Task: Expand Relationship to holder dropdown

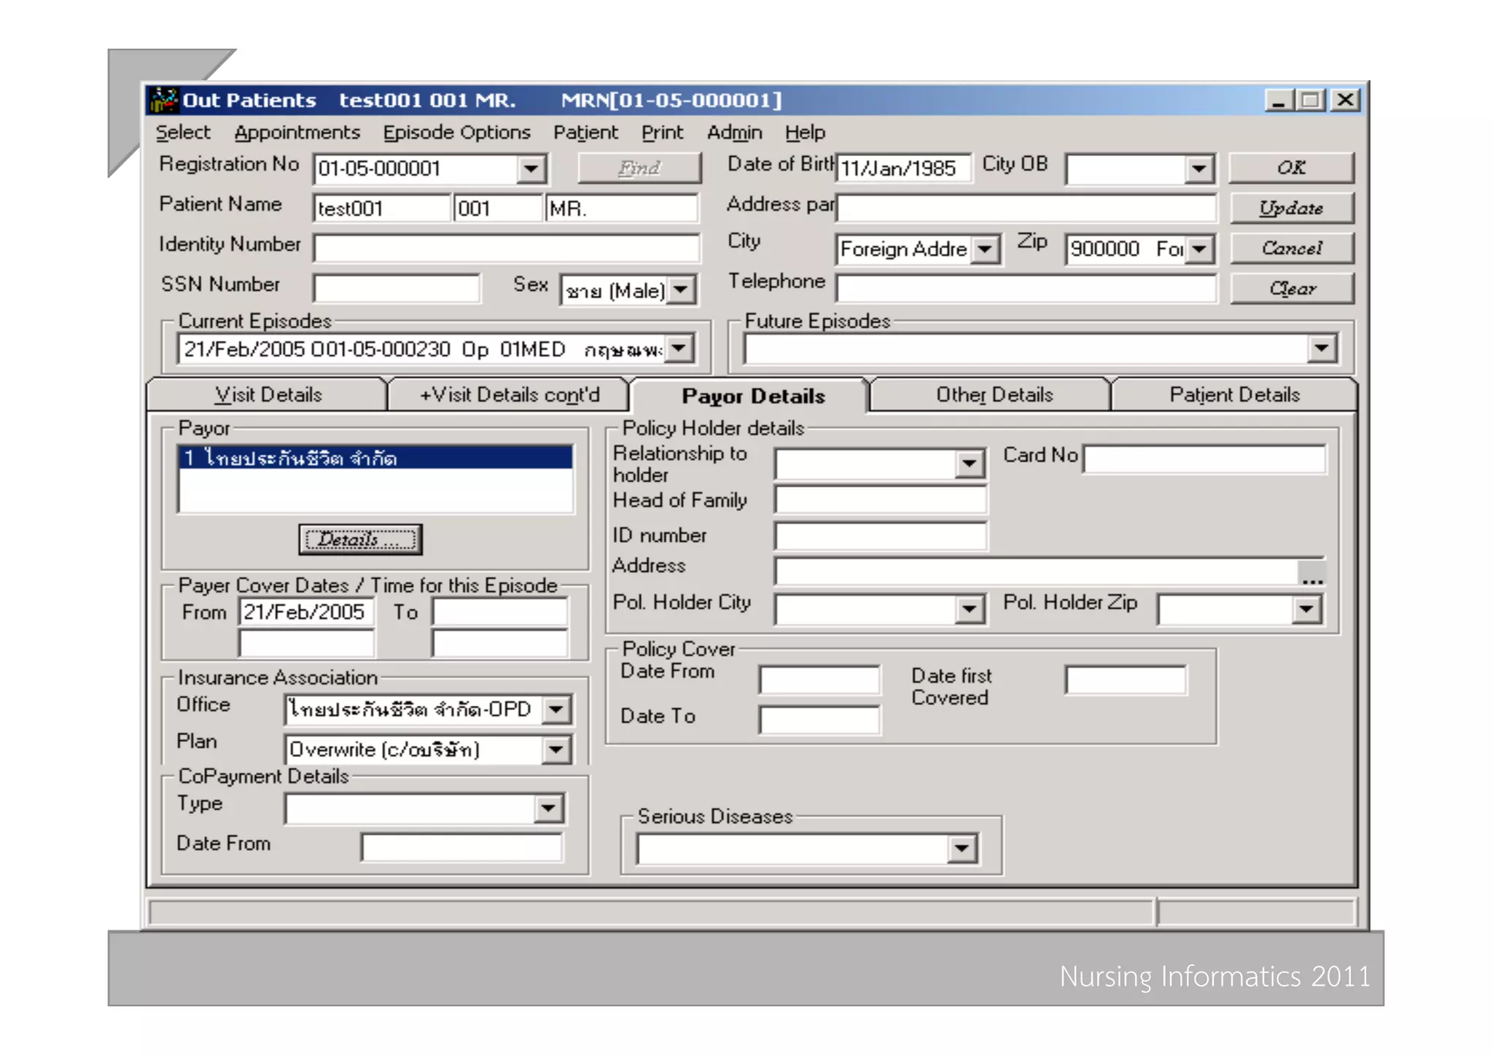Action: pos(969,464)
